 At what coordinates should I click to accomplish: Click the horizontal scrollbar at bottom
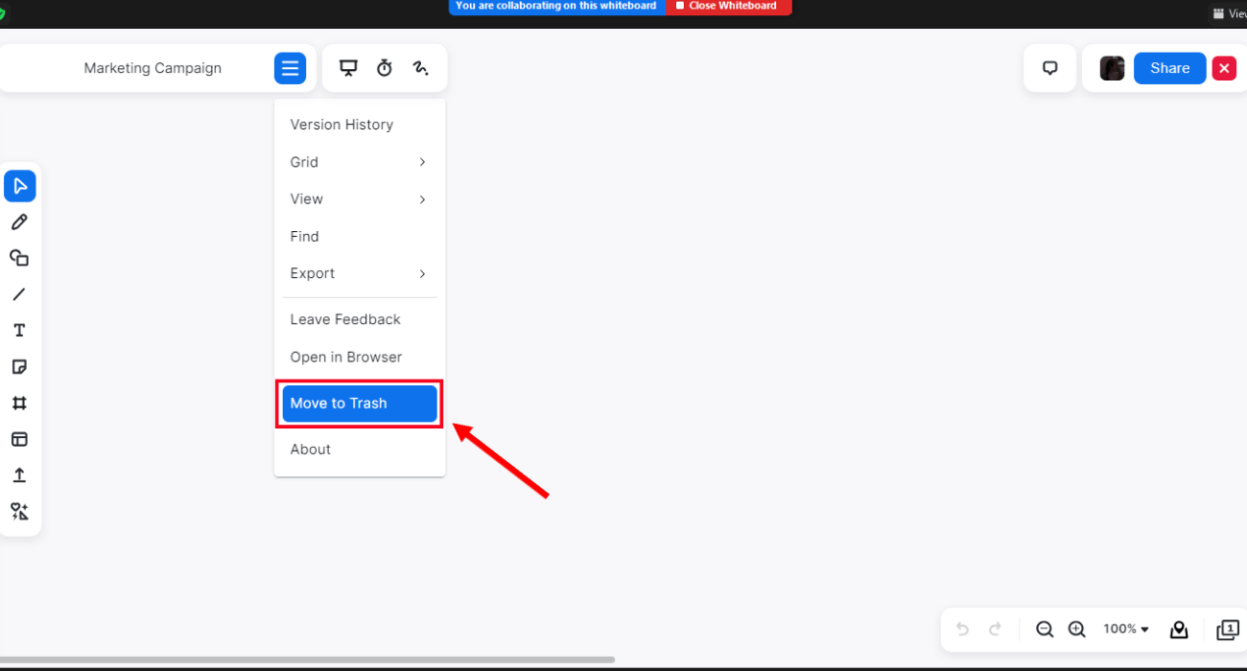point(307,659)
